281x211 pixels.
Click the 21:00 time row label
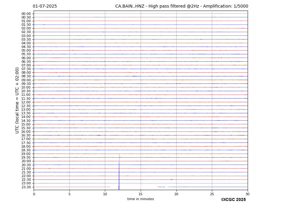click(x=26, y=169)
